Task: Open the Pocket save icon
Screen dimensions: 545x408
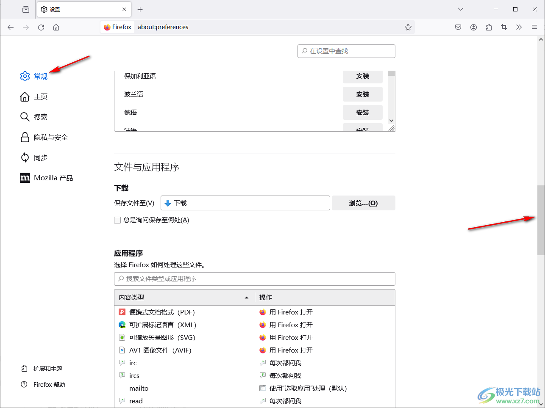Action: pos(458,27)
